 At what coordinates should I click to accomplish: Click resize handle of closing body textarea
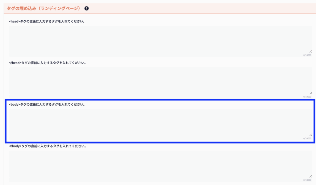(x=311, y=176)
